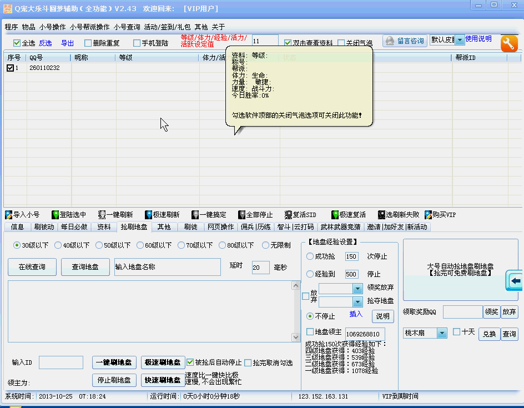Uncheck row 1 account checkbox

10,68
